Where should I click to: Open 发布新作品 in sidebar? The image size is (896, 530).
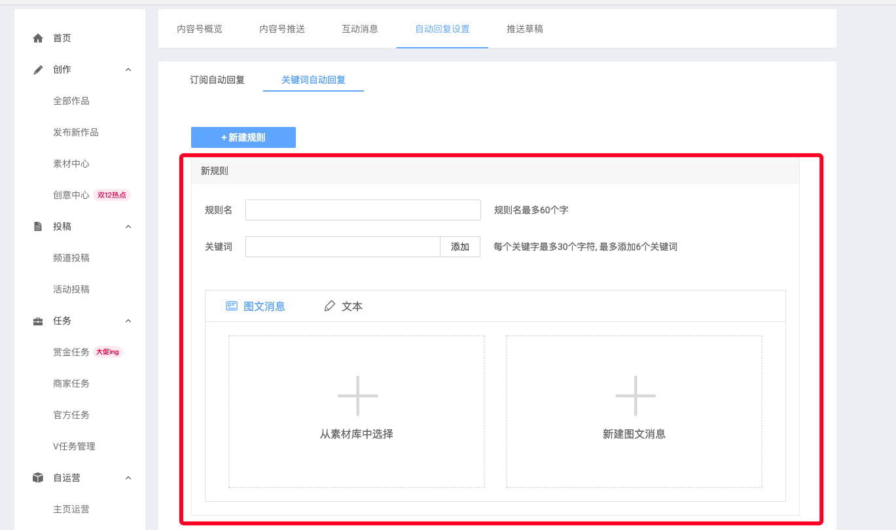click(x=76, y=132)
